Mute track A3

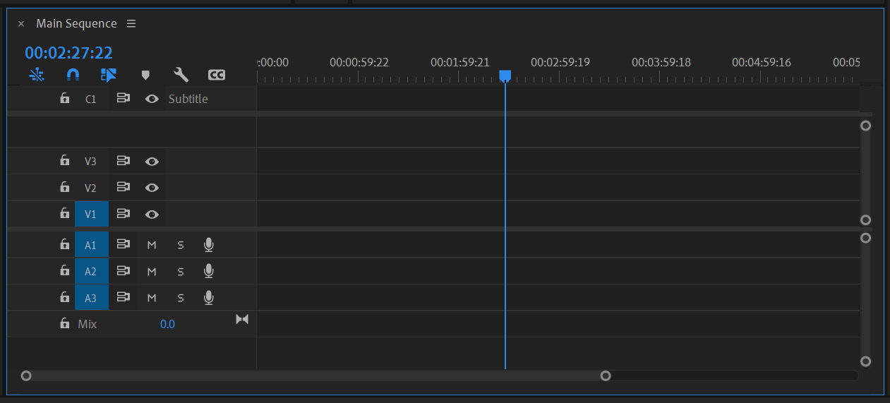(x=152, y=298)
